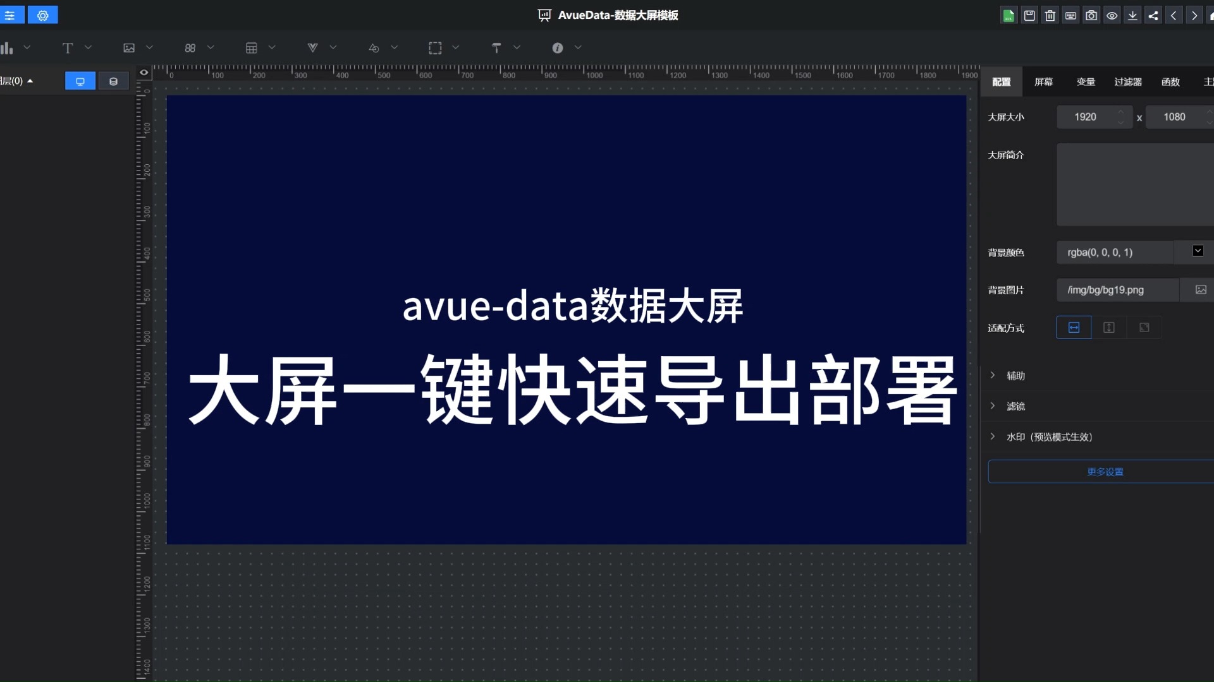Switch to the 配置 tab
This screenshot has width=1214, height=682.
pyautogui.click(x=1002, y=82)
